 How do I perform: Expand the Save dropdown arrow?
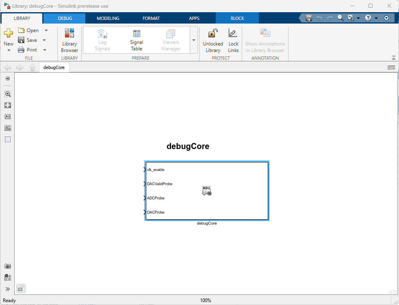pyautogui.click(x=44, y=40)
